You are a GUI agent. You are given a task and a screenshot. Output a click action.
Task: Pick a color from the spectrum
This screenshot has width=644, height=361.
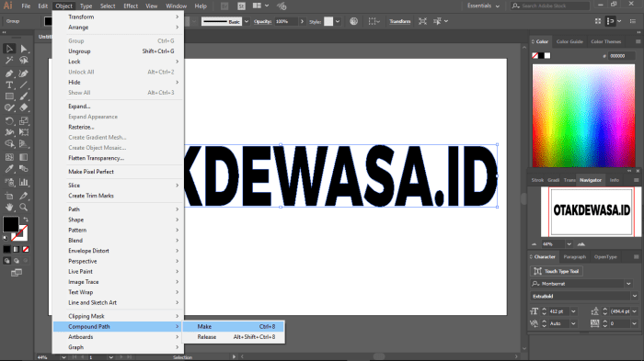pos(583,116)
